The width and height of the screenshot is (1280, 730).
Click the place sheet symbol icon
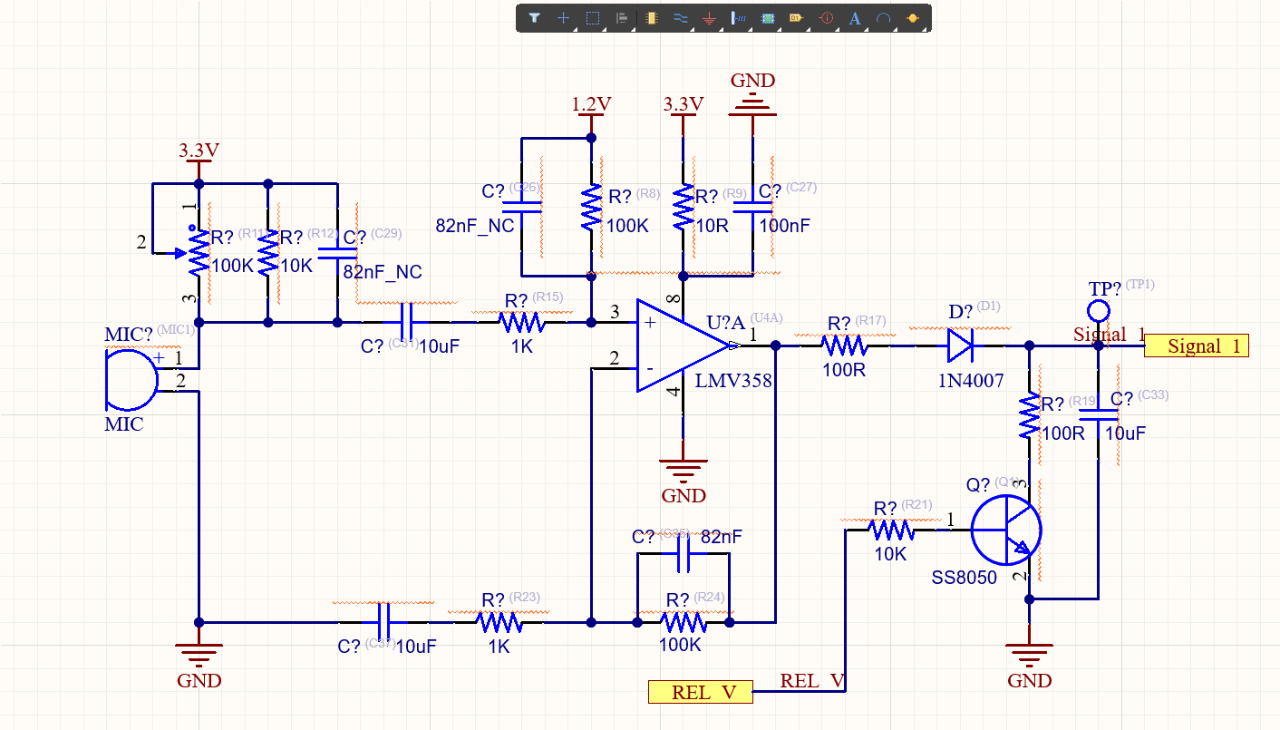pos(767,18)
